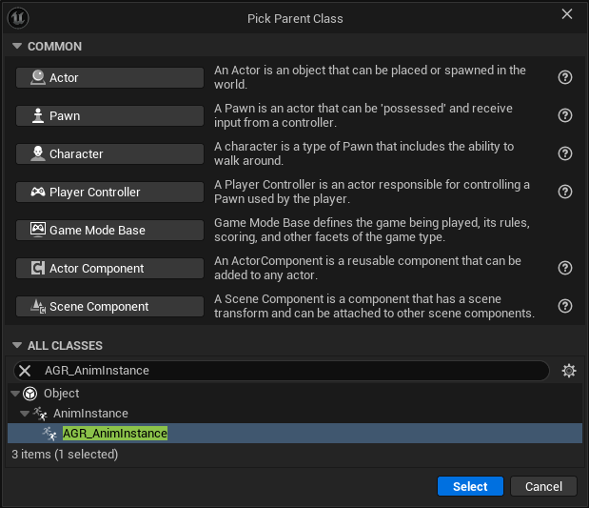Click the Object class icon
Screen dimensions: 589x508
point(30,394)
